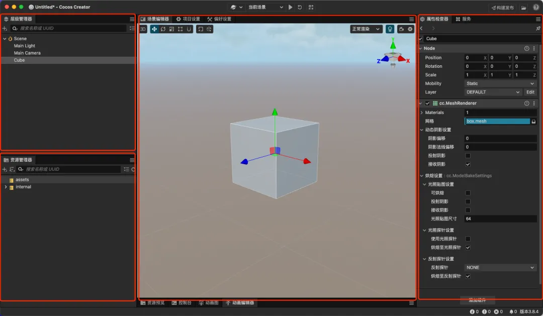Open the hierarchy panel hamburger menu

[132, 19]
